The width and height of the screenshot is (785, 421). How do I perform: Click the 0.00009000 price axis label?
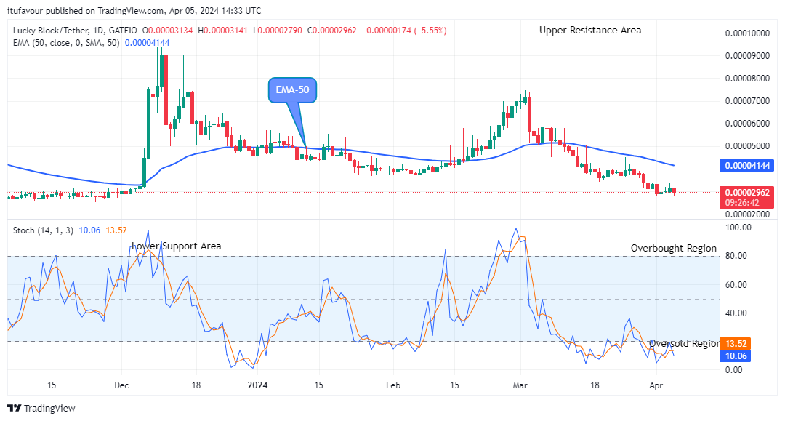(747, 56)
